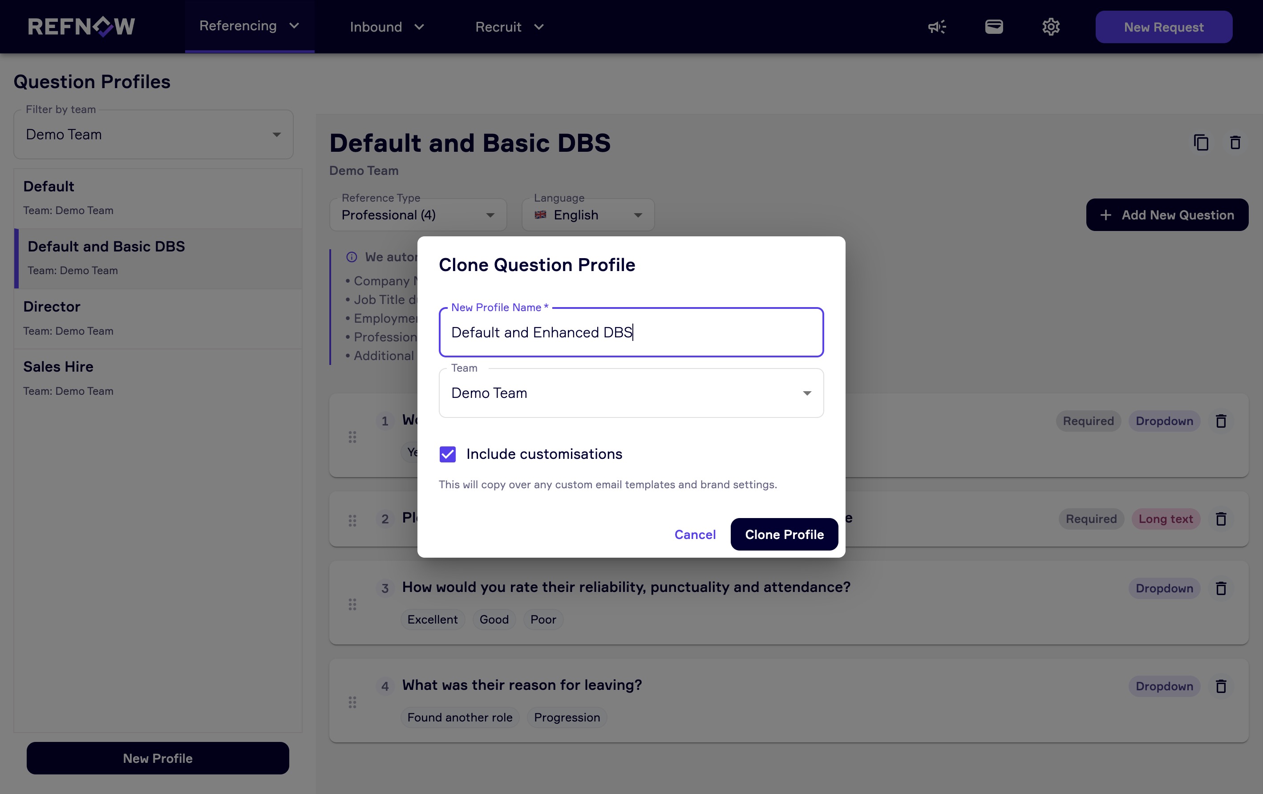The height and width of the screenshot is (794, 1263).
Task: Delete question 4 with trash icon
Action: click(x=1221, y=686)
